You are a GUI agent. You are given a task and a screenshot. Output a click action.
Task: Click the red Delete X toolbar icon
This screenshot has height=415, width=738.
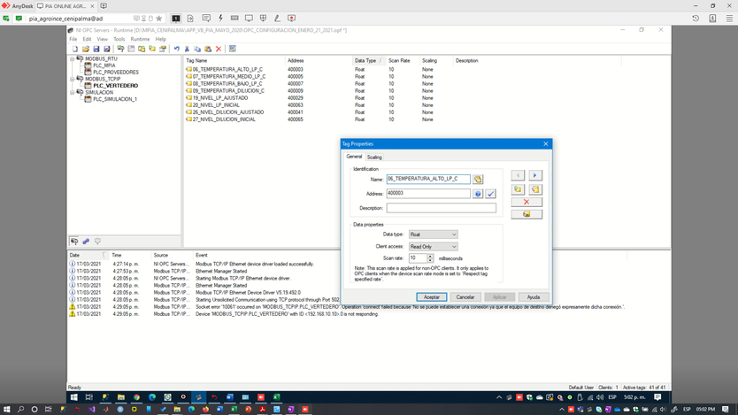(219, 49)
